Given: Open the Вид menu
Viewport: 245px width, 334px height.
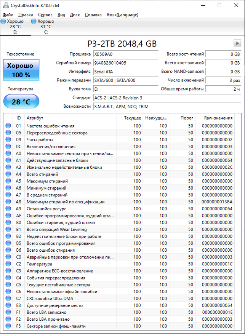Looking at the screenshot, I should click(61, 15).
